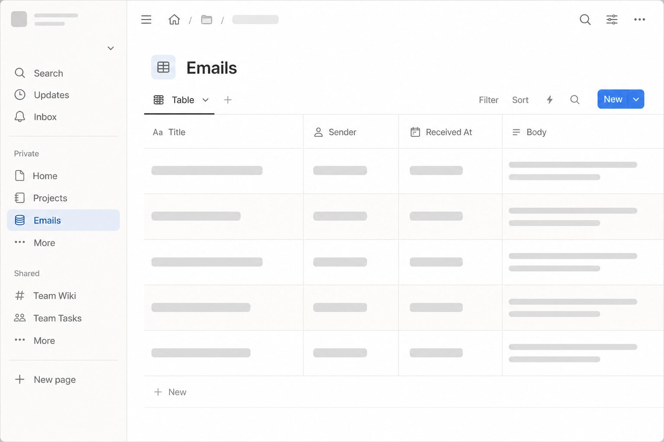Toggle the hamburger sidebar menu icon
Viewport: 664px width, 442px height.
[146, 19]
